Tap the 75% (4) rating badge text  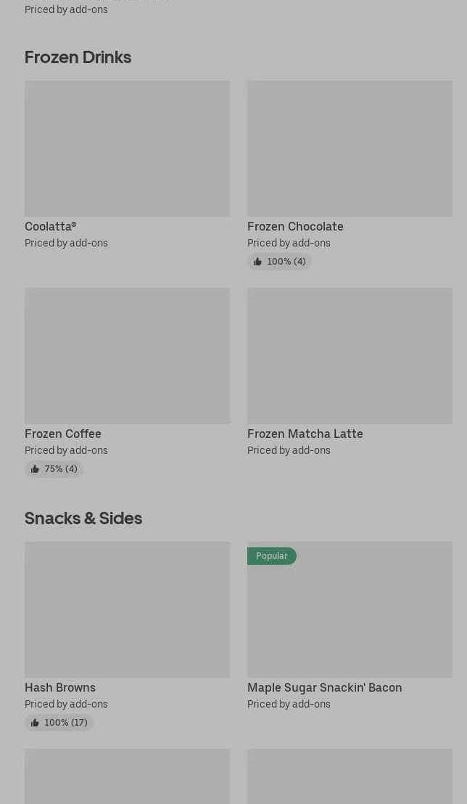click(61, 469)
